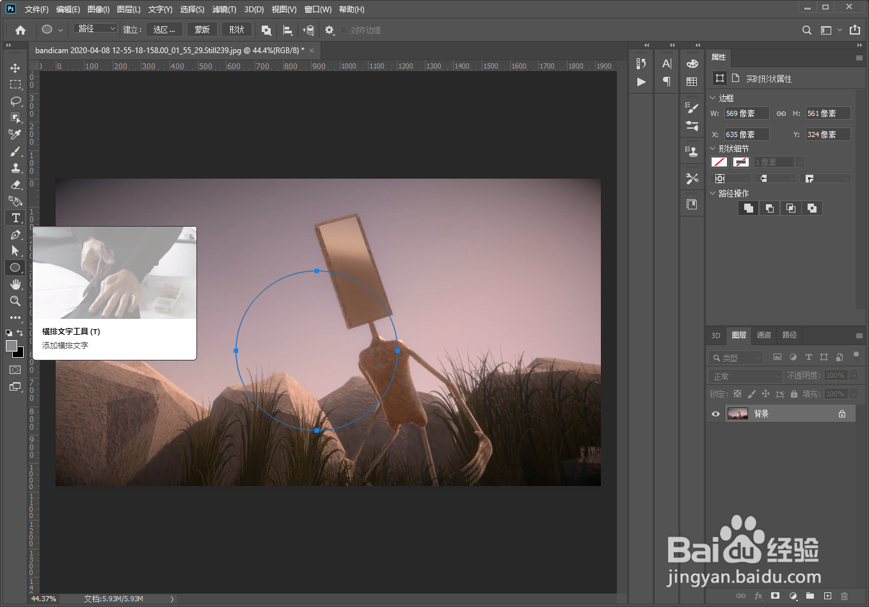Click the search icon at top right
The image size is (869, 607).
pos(807,30)
